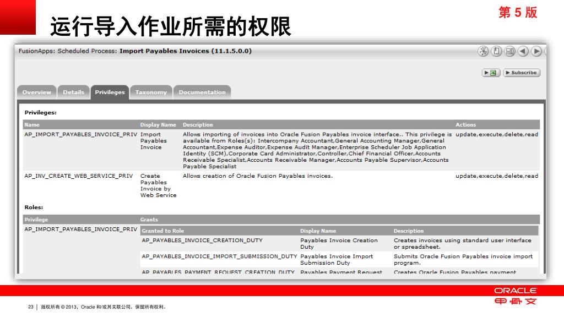
Task: Click "Create Payables Invoice by Web Service" cell
Action: (158, 185)
